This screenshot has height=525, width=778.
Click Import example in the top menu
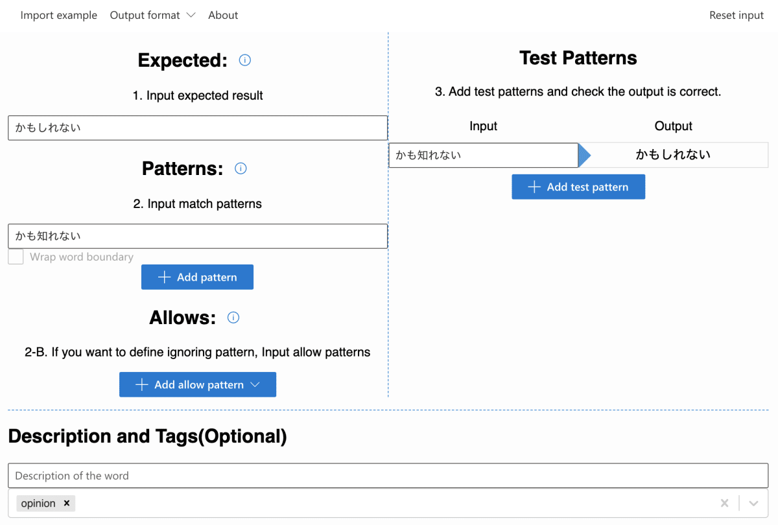(59, 15)
